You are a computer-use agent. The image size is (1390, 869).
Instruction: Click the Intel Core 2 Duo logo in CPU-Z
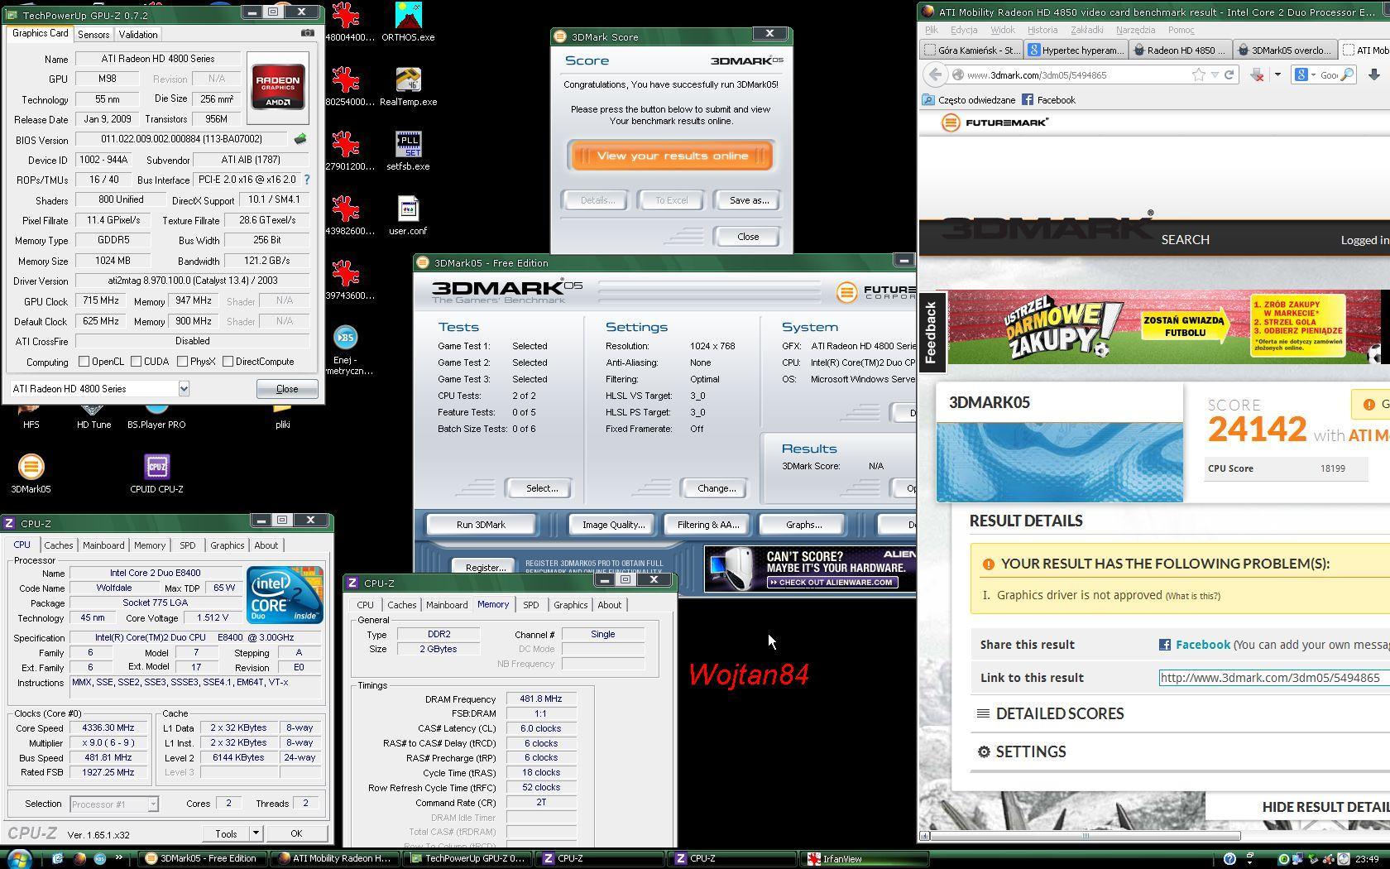click(x=285, y=595)
